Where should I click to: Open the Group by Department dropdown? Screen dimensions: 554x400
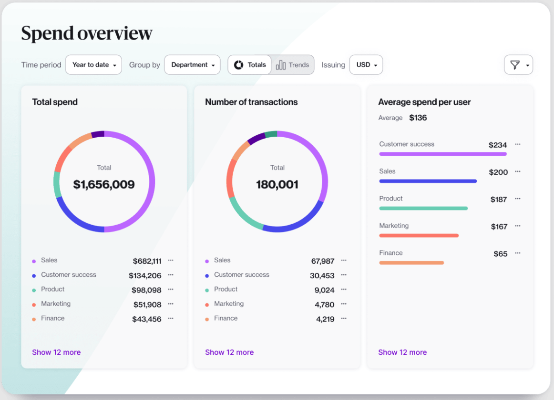[x=192, y=65]
